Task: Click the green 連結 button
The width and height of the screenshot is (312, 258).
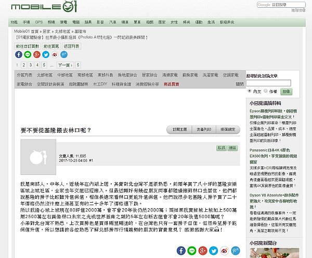Action: (232, 148)
